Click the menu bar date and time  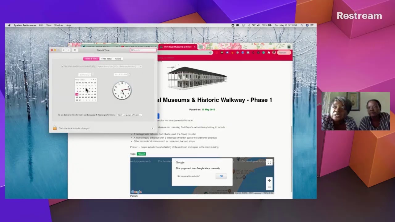[x=286, y=25]
